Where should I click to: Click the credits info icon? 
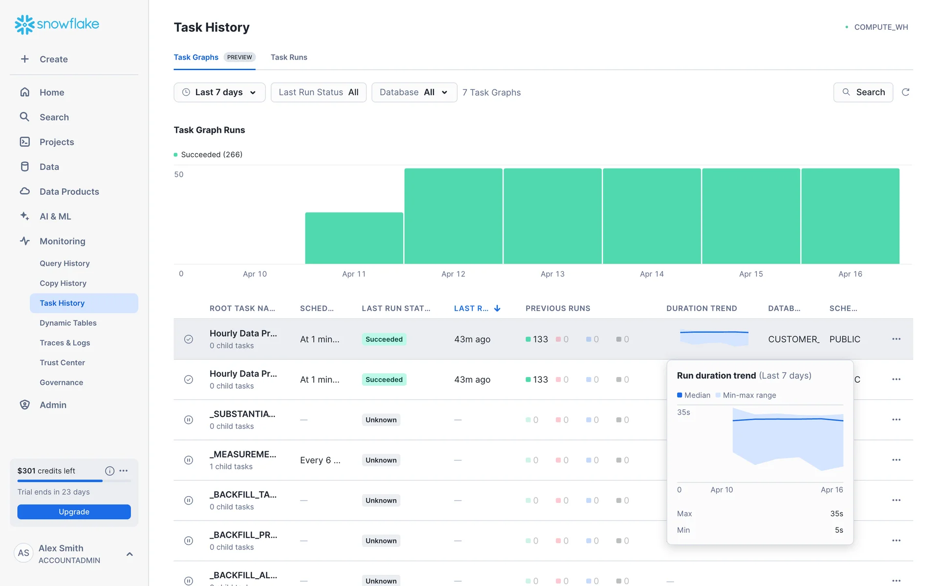109,471
